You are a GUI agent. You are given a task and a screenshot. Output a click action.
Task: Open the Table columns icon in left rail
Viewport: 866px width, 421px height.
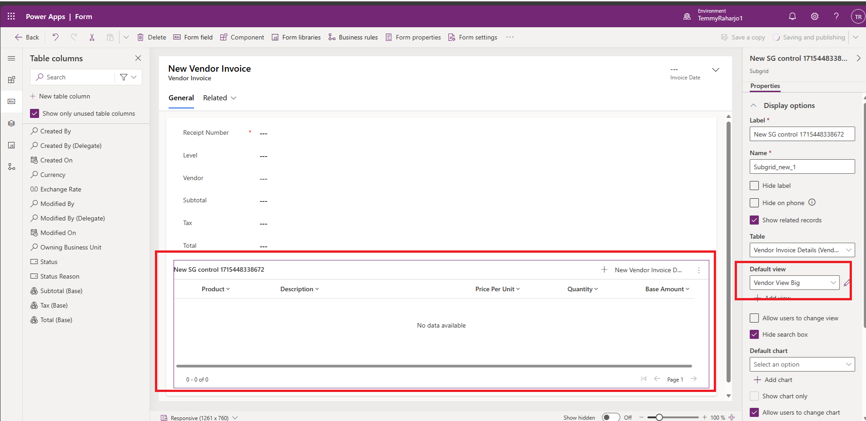click(11, 102)
